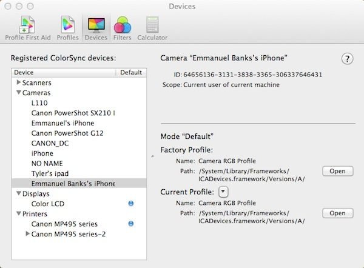The height and width of the screenshot is (268, 364).
Task: Select the Devices toolbar icon
Action: [x=96, y=27]
